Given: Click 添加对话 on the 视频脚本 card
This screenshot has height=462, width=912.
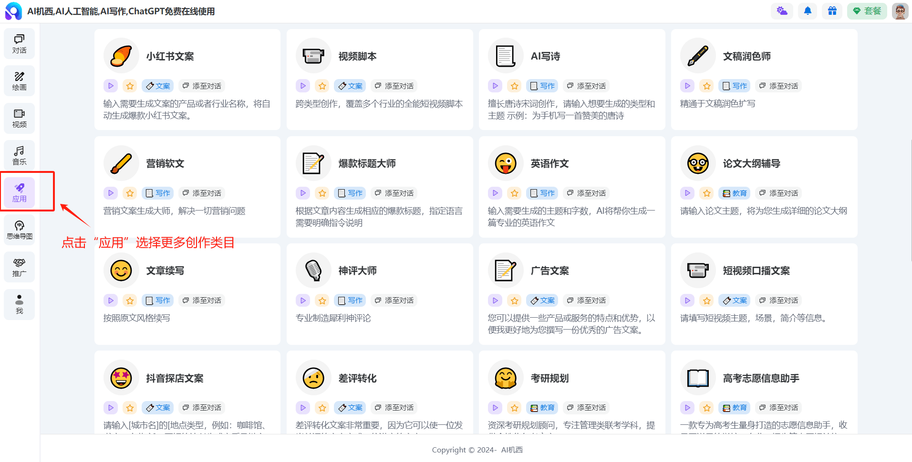Looking at the screenshot, I should 394,86.
